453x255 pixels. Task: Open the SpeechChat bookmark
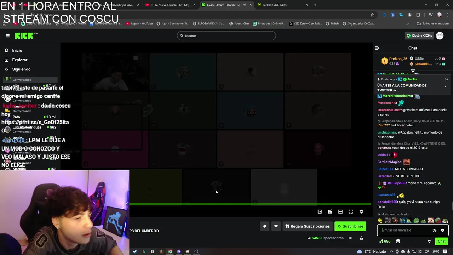click(239, 24)
